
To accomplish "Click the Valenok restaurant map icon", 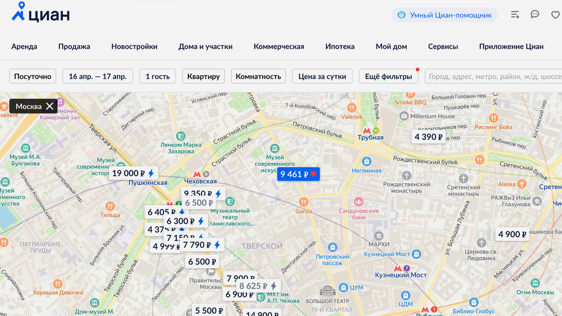I will 352,108.
